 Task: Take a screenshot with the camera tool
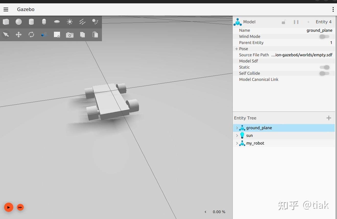pos(69,35)
